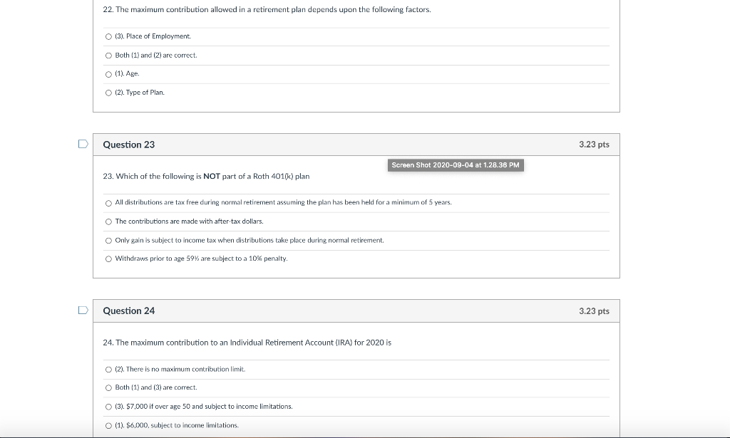Image resolution: width=730 pixels, height=438 pixels.
Task: Pick '$6,000, subject to income limitations' option
Action: pyautogui.click(x=108, y=426)
